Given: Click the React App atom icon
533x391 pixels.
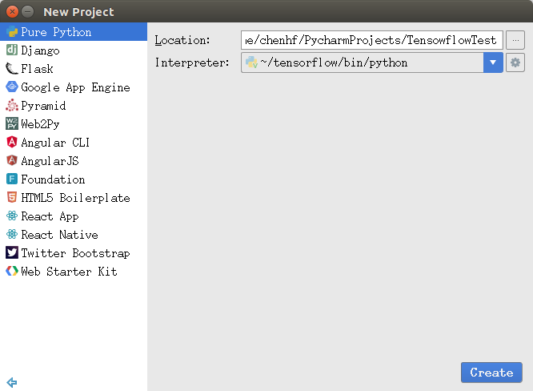Looking at the screenshot, I should pos(12,216).
